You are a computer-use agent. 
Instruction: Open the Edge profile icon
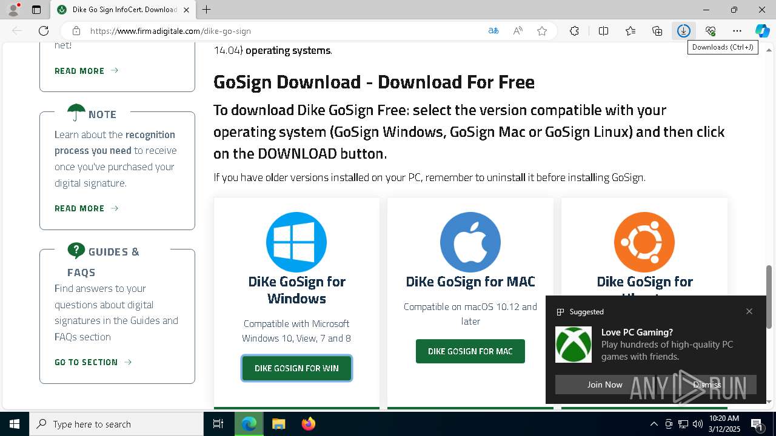point(13,10)
